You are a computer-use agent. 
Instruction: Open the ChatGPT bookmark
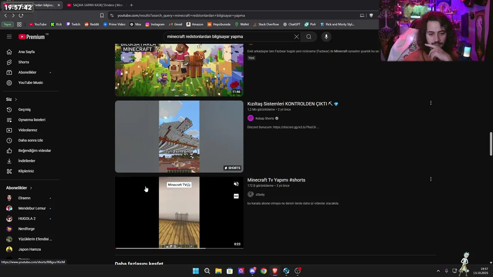pos(292,24)
